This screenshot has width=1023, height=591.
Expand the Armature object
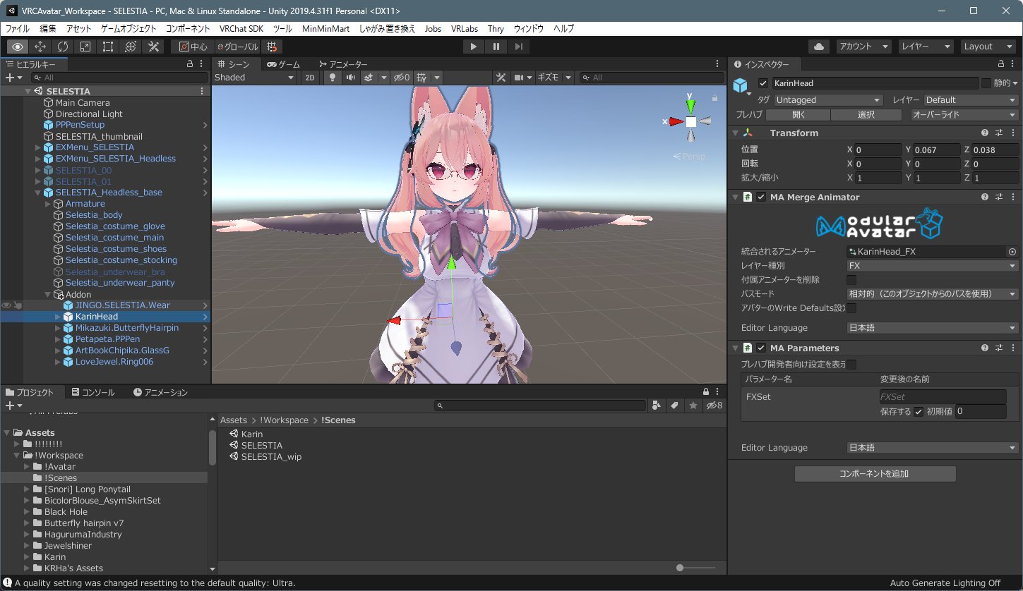48,204
